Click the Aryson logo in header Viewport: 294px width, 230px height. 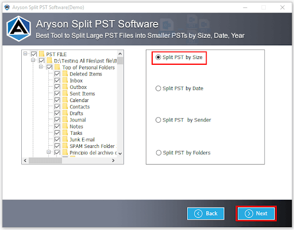(x=18, y=29)
